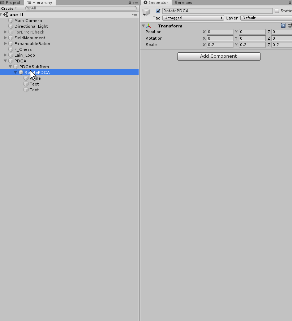Click the Hierarchy search field

coord(81,8)
